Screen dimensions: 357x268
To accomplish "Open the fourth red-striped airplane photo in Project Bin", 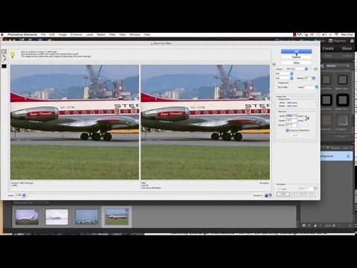I will tap(117, 217).
